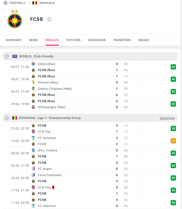182x209 pixels.
Task: Click the large FCSB club crest
Action: pyautogui.click(x=15, y=19)
